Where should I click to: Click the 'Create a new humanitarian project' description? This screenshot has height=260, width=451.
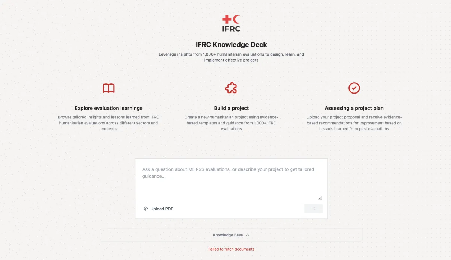coord(231,123)
